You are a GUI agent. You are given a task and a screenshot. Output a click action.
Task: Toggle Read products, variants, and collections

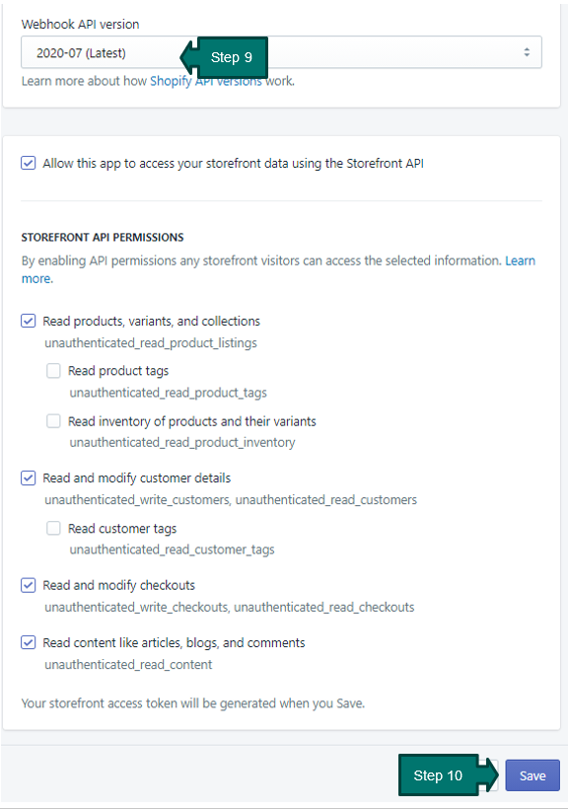(28, 321)
